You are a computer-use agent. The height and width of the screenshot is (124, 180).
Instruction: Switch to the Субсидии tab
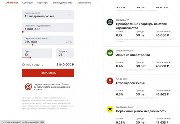tap(28, 3)
